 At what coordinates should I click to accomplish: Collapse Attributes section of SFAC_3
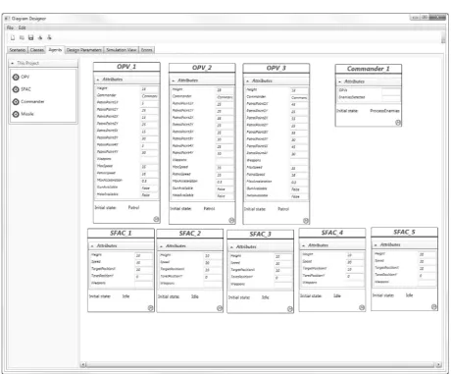231,247
